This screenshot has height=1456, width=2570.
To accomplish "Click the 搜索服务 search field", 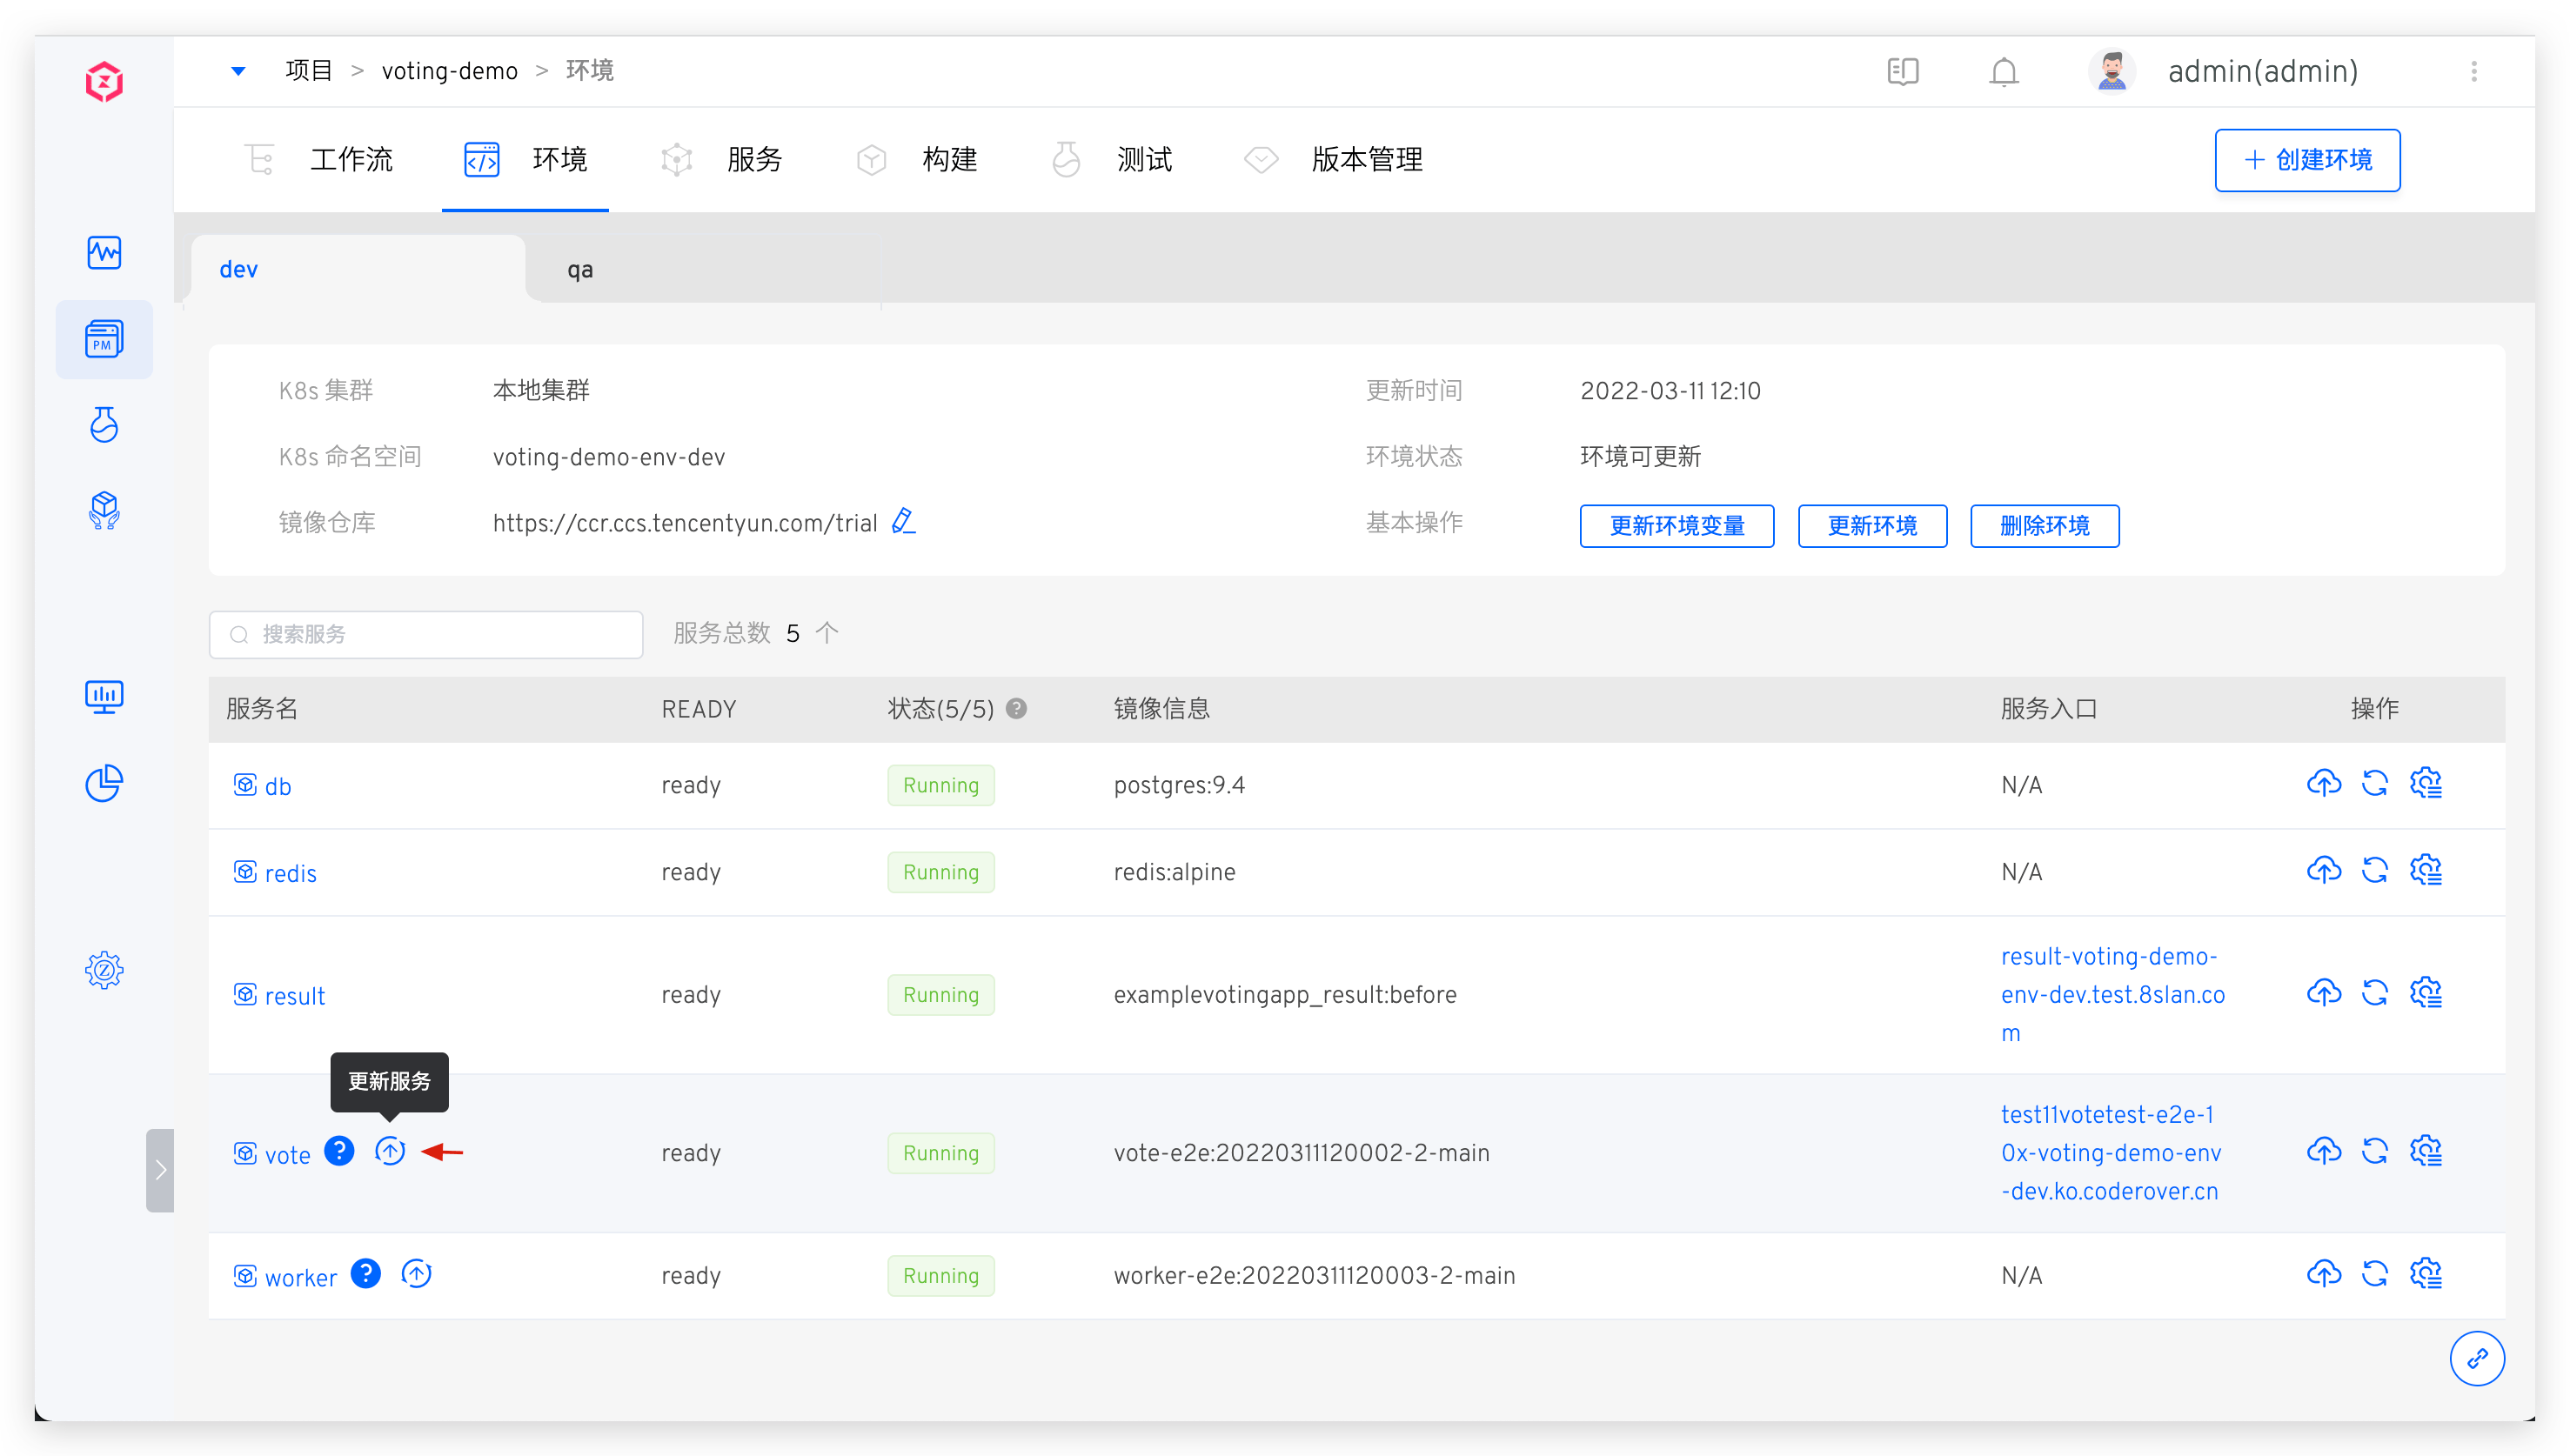I will (426, 635).
